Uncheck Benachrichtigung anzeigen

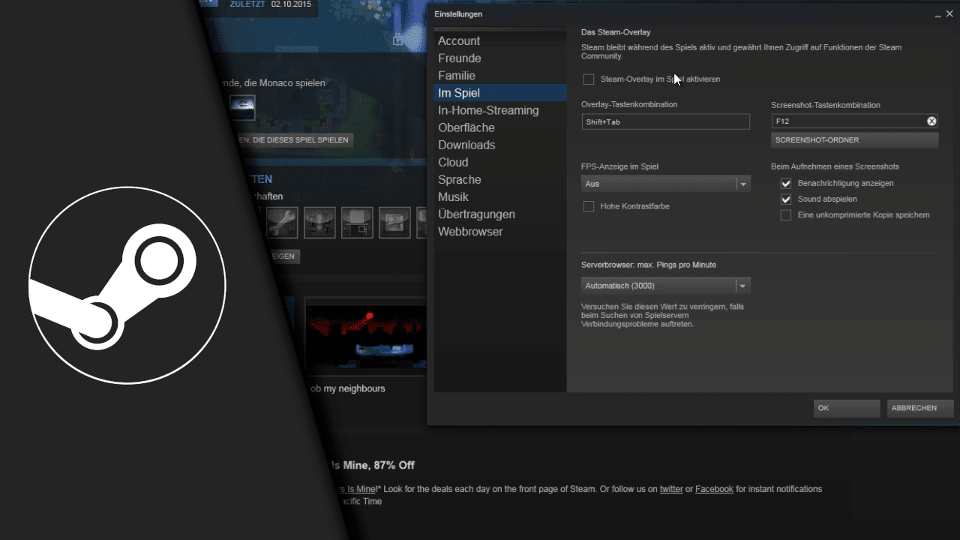[786, 183]
